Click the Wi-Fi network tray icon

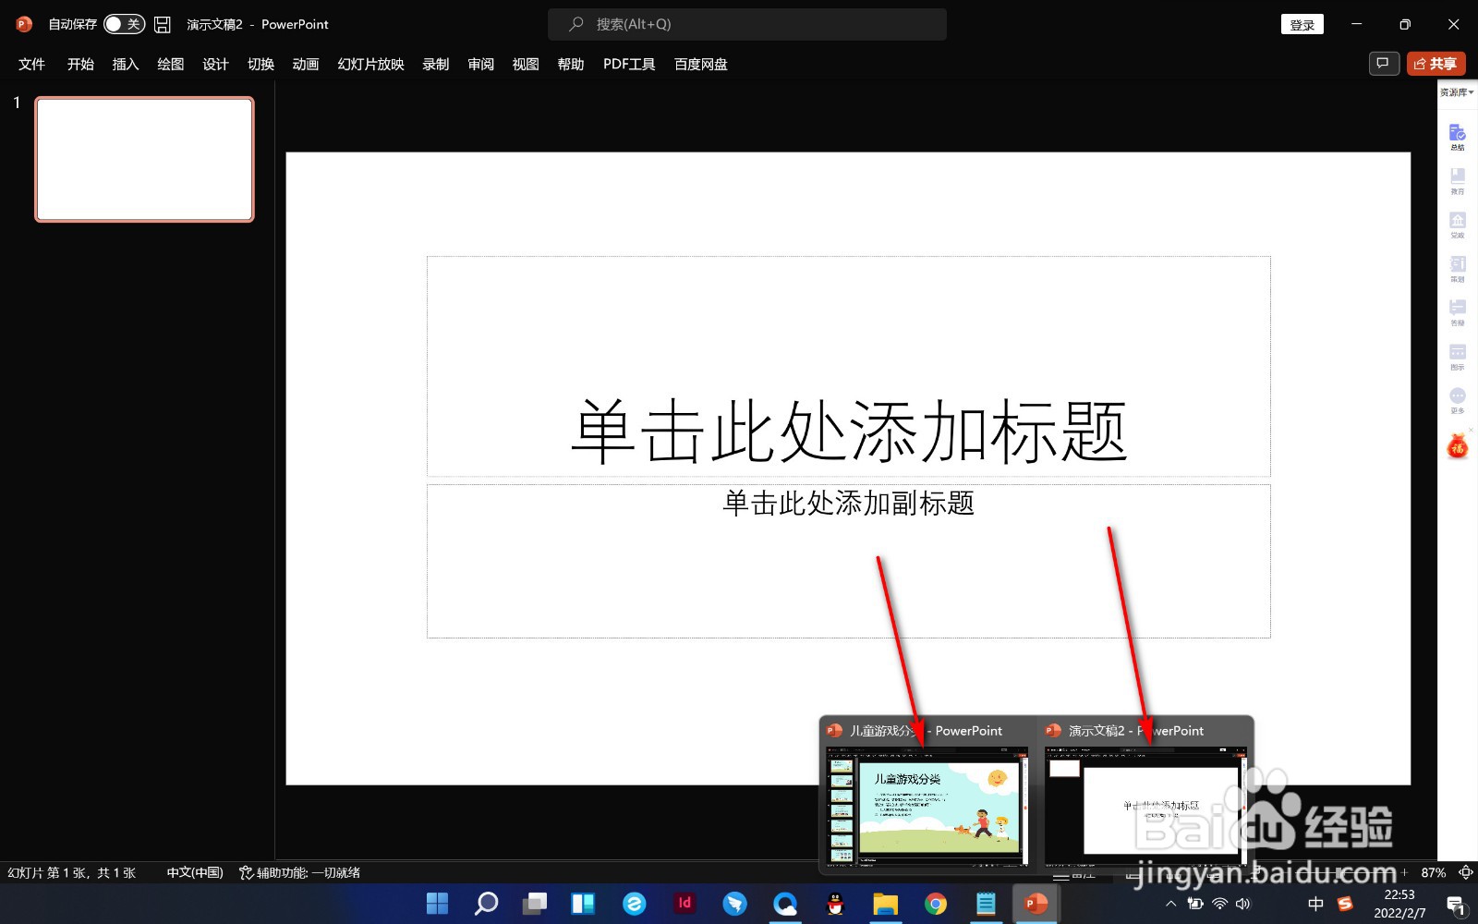point(1219,904)
